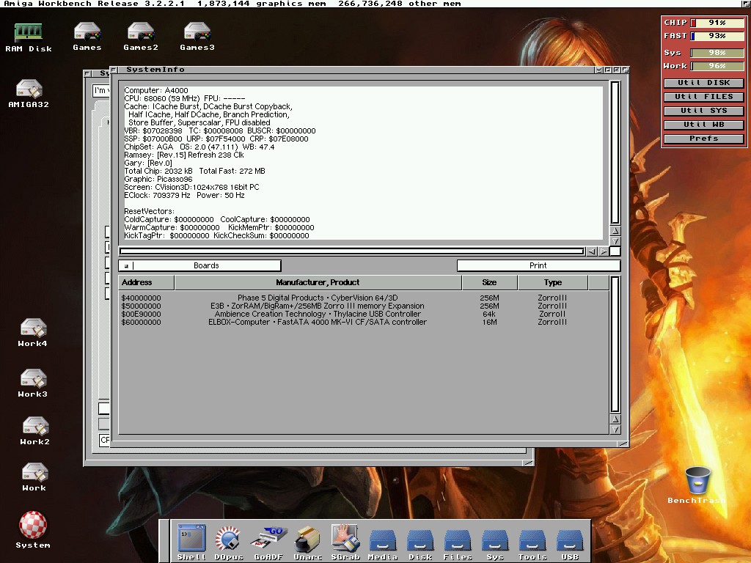This screenshot has height=563, width=751.
Task: Select the Thylacine USB Controller row
Action: pos(364,314)
